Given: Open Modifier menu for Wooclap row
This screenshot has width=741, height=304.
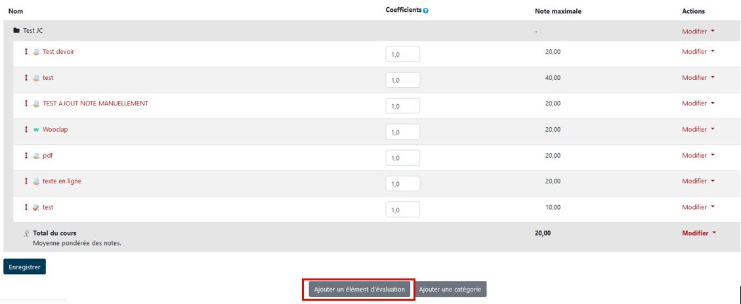Looking at the screenshot, I should (698, 130).
